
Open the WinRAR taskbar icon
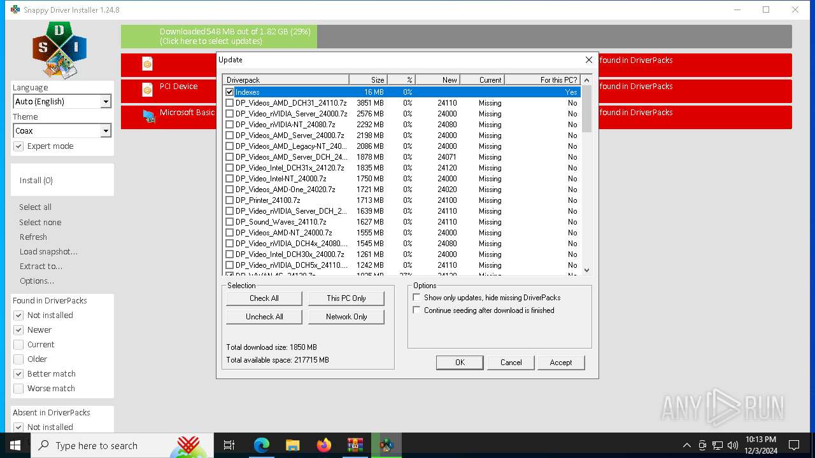(x=355, y=445)
